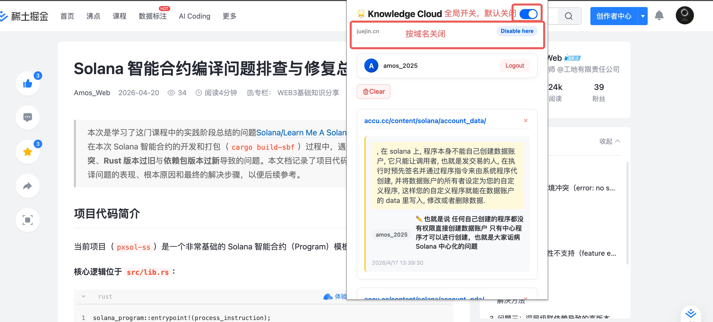Open 课程 navigation item

point(120,16)
